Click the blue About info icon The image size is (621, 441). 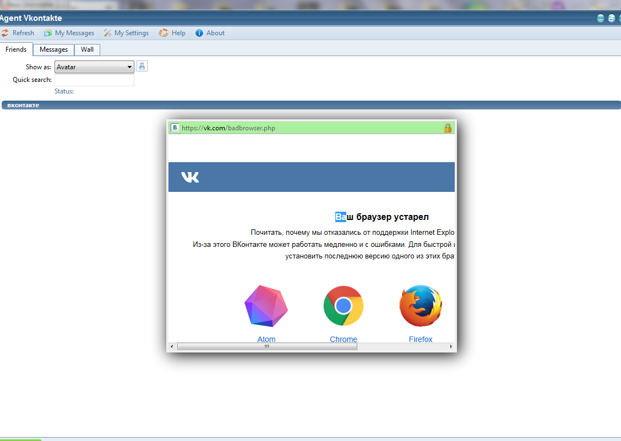coord(199,33)
